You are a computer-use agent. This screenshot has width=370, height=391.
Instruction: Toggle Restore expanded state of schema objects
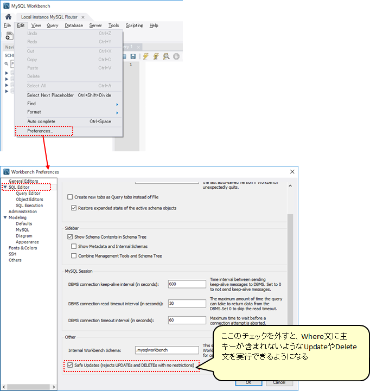(x=74, y=208)
